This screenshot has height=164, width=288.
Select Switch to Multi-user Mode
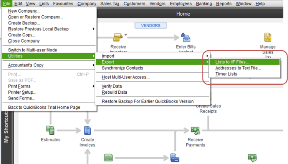[33, 50]
